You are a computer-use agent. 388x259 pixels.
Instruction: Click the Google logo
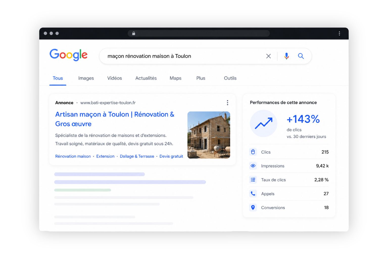tap(68, 55)
